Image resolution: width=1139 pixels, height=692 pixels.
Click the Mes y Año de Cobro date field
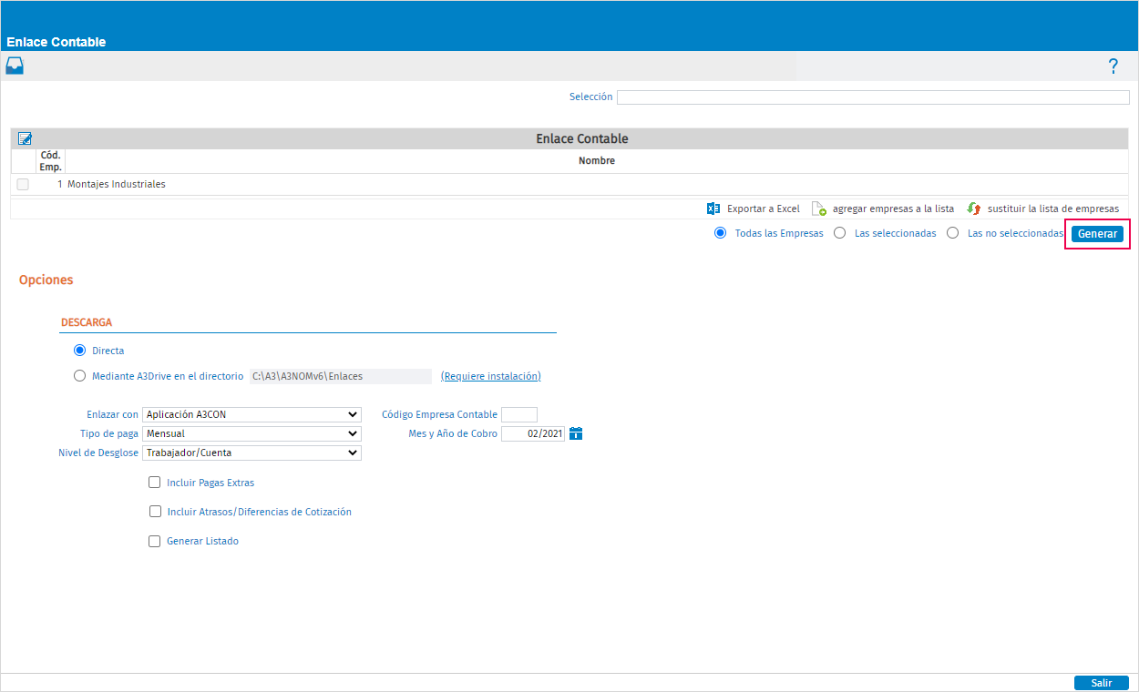pyautogui.click(x=533, y=433)
